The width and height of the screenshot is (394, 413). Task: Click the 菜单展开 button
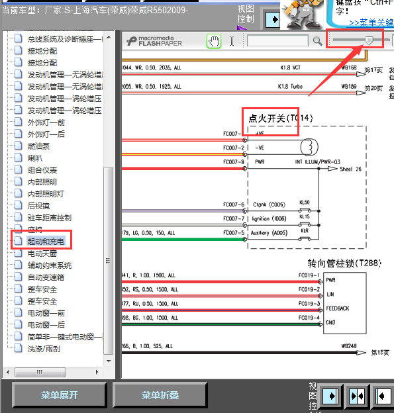[60, 395]
